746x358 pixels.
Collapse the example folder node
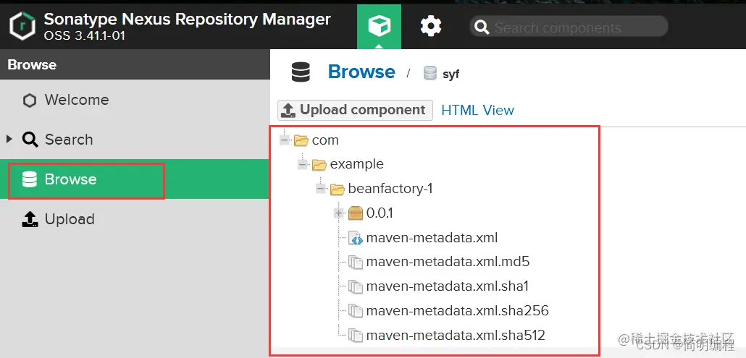click(303, 164)
